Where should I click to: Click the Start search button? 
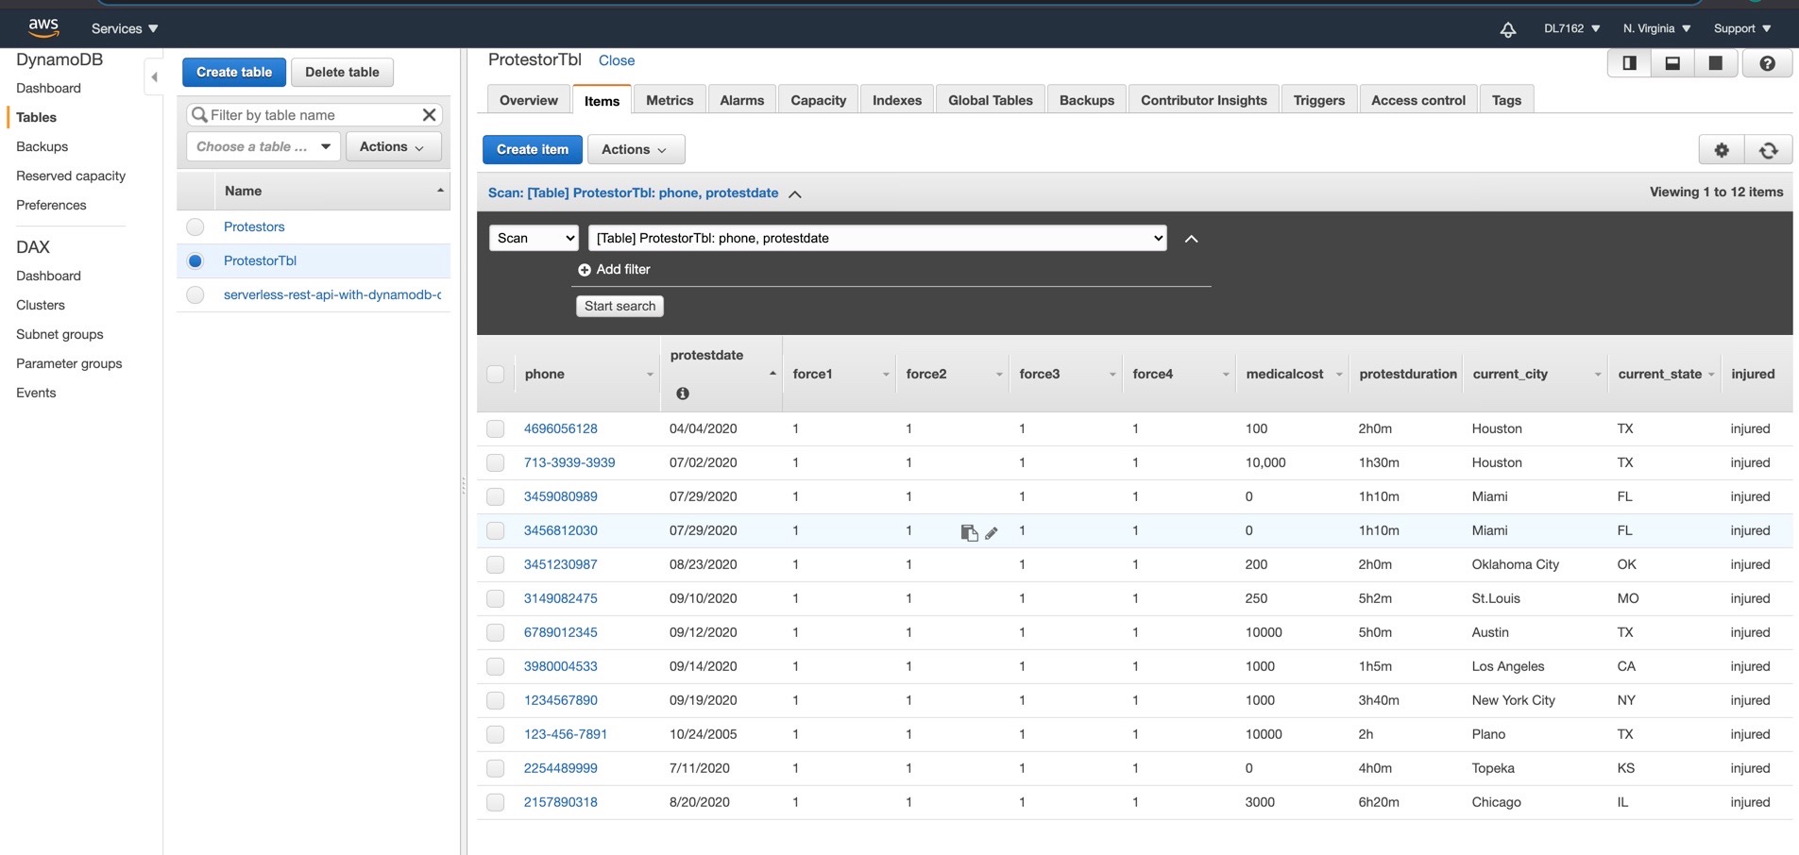[x=619, y=306]
